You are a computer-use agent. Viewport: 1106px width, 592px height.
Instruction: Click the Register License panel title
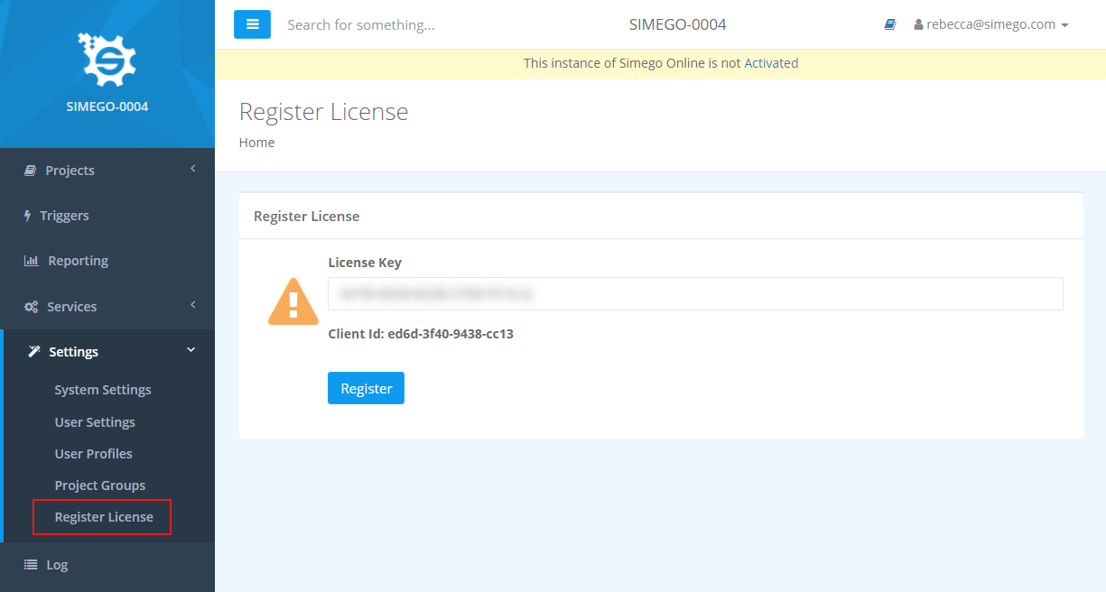307,217
